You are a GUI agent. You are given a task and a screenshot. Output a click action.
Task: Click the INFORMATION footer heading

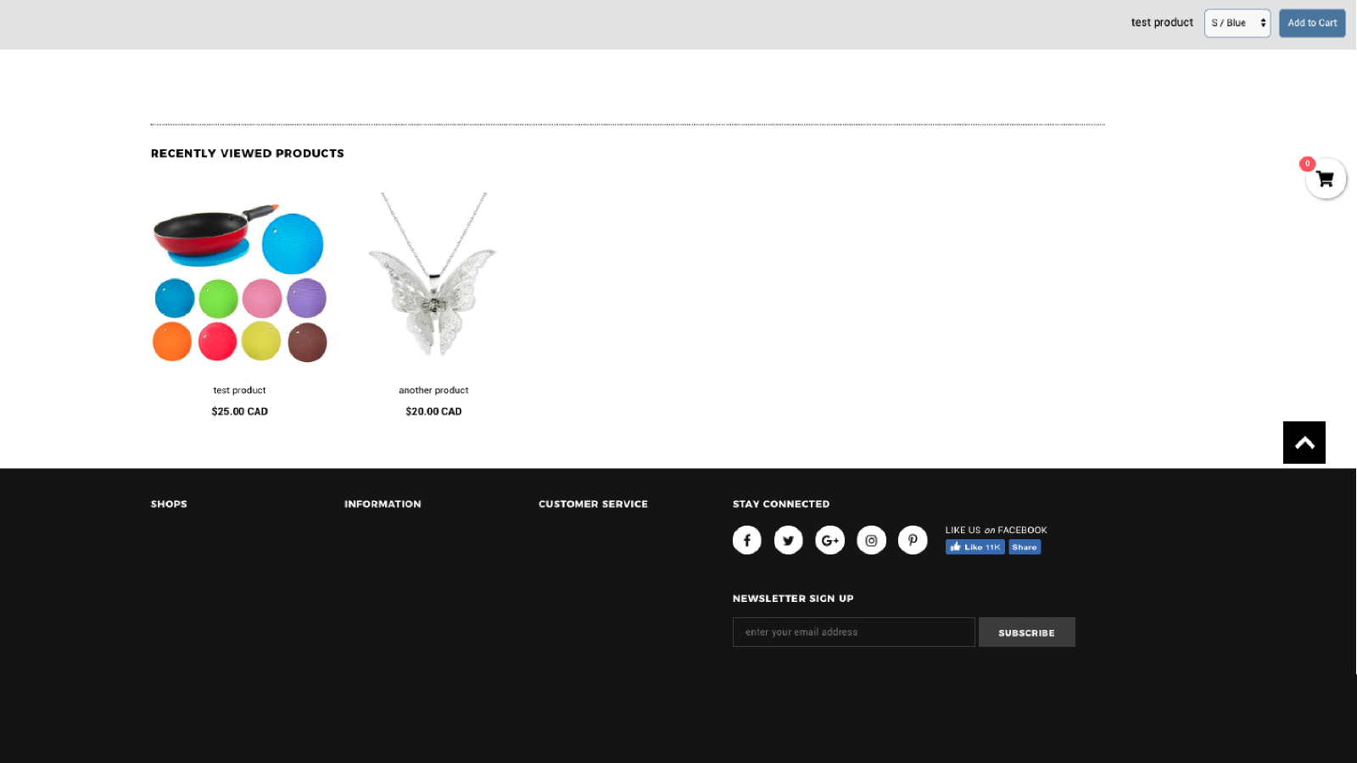pyautogui.click(x=383, y=504)
